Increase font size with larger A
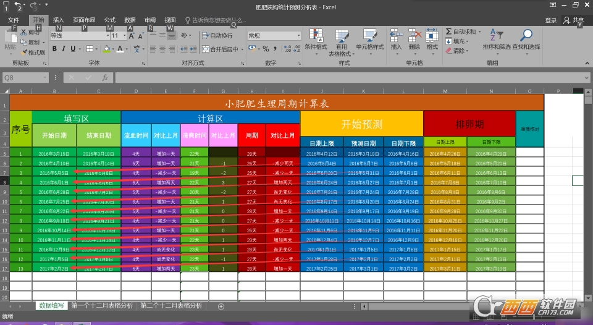593x325 pixels. [x=131, y=36]
